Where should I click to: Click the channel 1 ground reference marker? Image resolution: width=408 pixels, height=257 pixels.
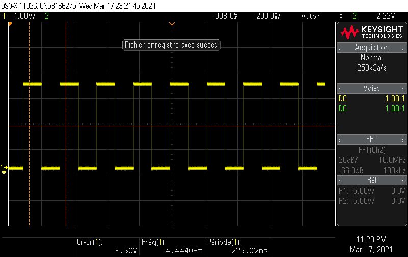4,168
